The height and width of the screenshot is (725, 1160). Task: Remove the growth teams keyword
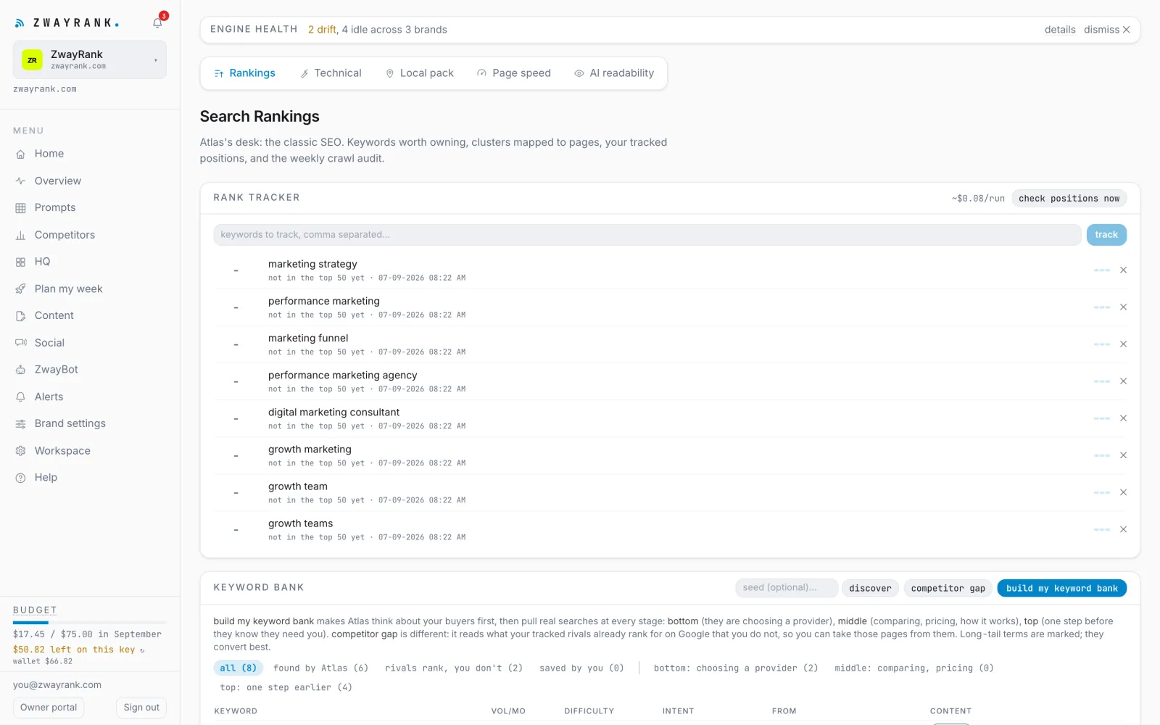click(1123, 530)
